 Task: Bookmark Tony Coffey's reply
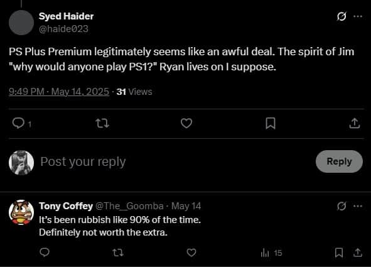pos(339,253)
